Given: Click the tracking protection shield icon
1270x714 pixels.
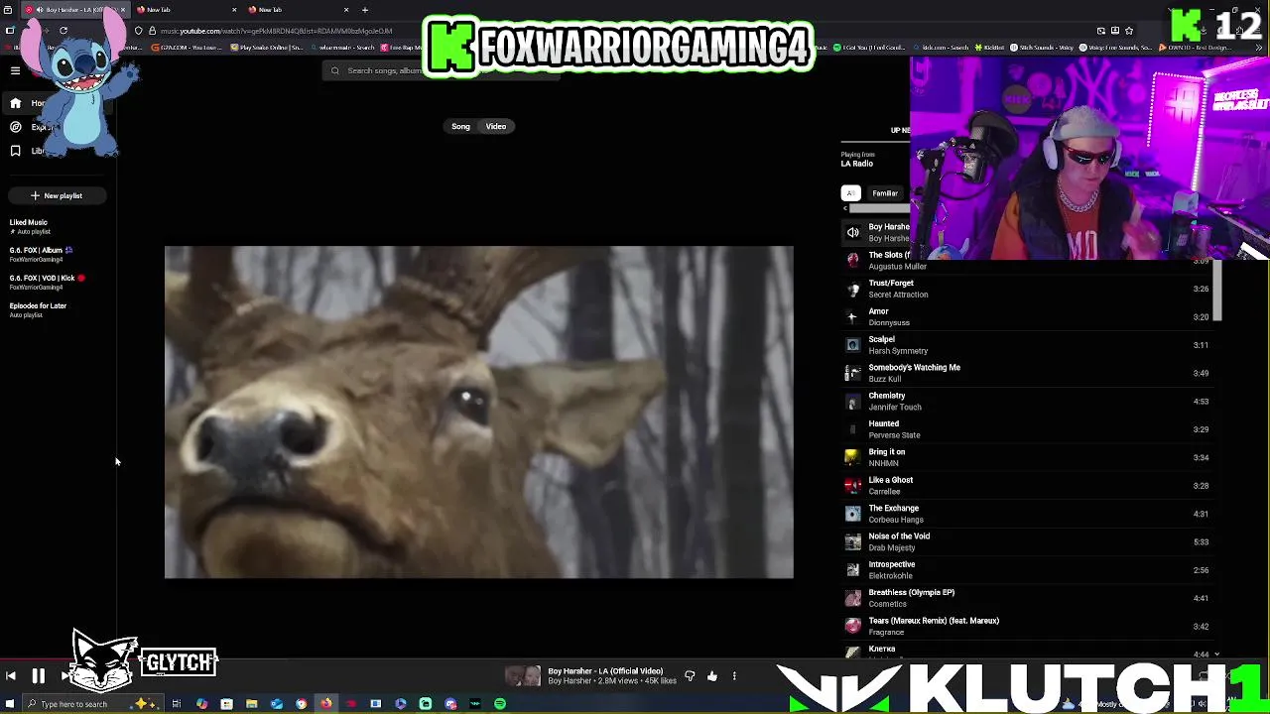Looking at the screenshot, I should click(x=139, y=31).
